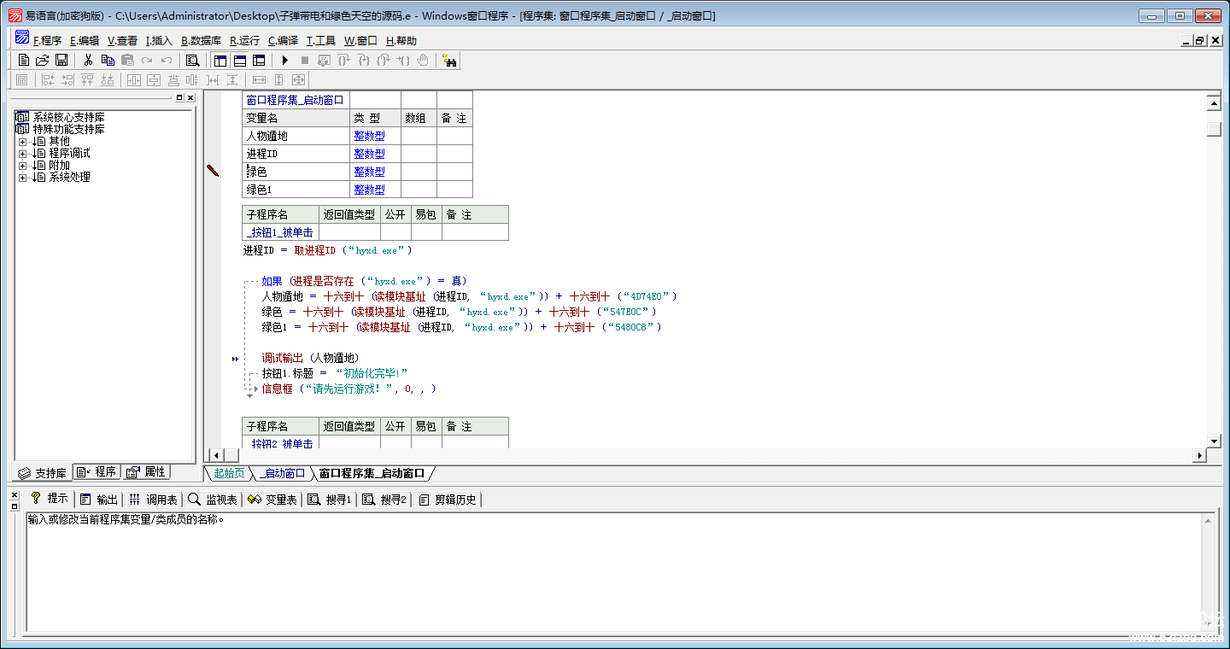Viewport: 1230px width, 649px height.
Task: Click 整数型 type link in 人物遁地 row
Action: click(369, 136)
